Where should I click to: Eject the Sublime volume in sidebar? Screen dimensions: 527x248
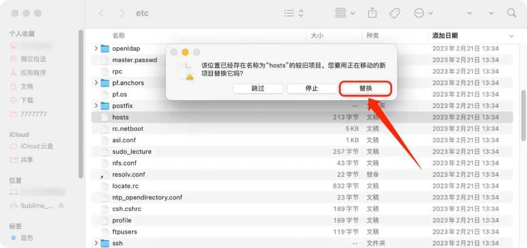tap(61, 206)
